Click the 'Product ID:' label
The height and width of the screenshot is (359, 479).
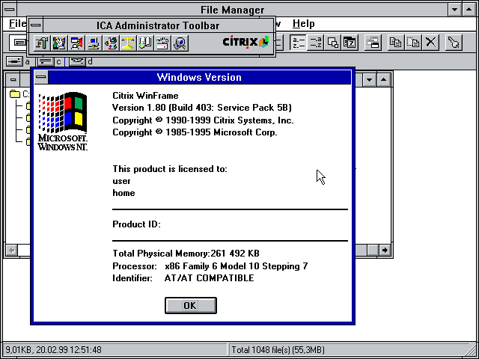[136, 224]
